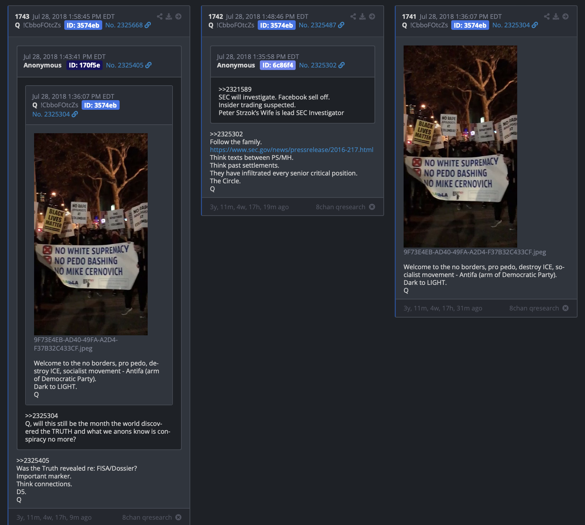Click Anonymous name on ID 6c86f4 post
The width and height of the screenshot is (585, 525).
(x=236, y=65)
